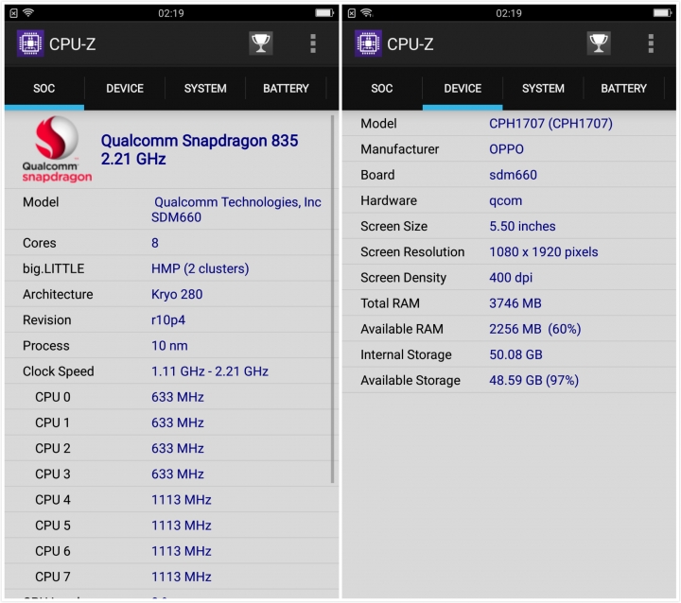Screen dimensions: 681x603
Task: Tap the Cores value 8
Action: click(x=154, y=243)
